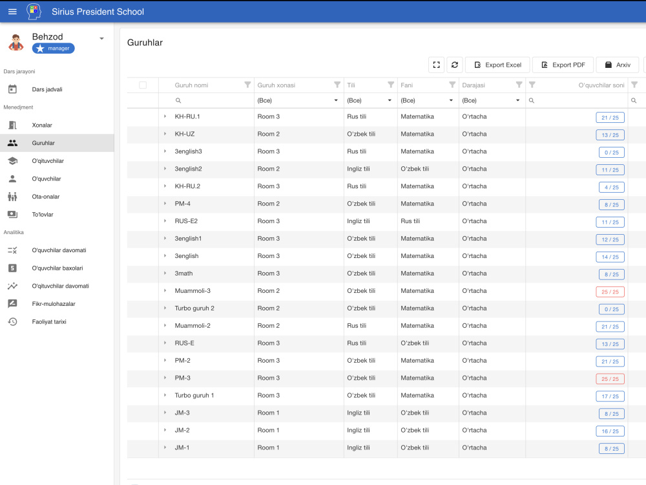The width and height of the screenshot is (646, 485).
Task: Click the Faoliyat tarixi history icon
Action: point(13,321)
